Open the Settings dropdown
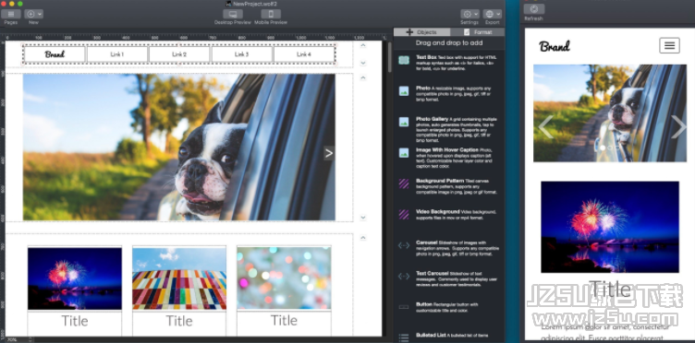This screenshot has height=343, width=695. point(469,14)
